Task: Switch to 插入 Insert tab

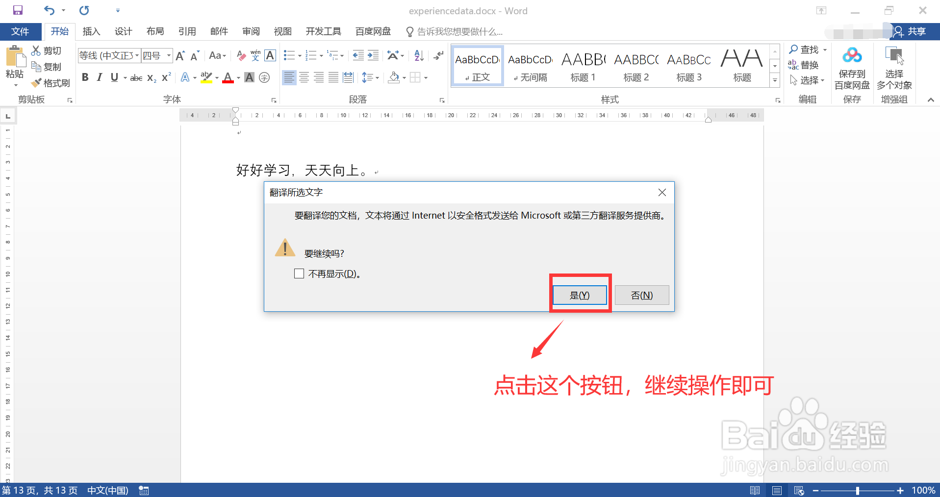Action: click(x=91, y=31)
